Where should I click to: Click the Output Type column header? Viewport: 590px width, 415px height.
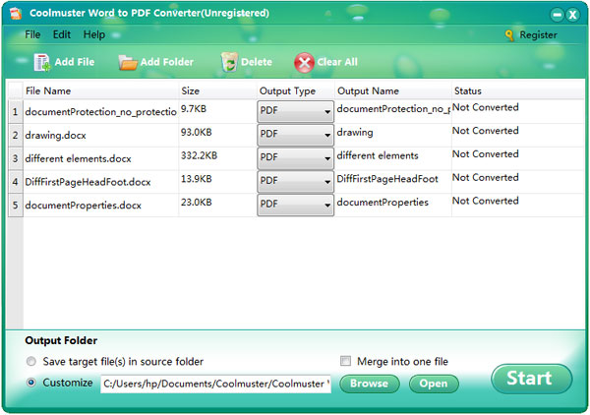(x=295, y=91)
